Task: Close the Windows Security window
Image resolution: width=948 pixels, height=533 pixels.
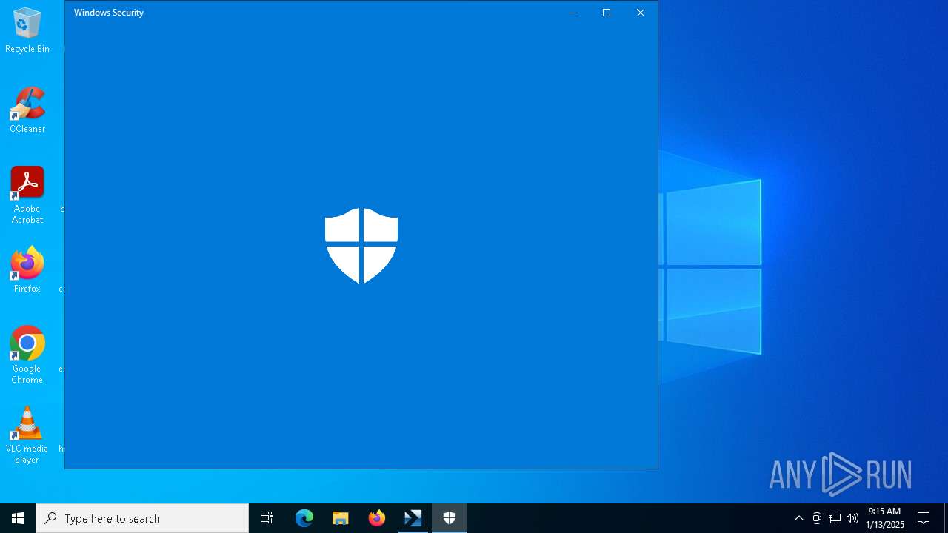Action: point(641,13)
